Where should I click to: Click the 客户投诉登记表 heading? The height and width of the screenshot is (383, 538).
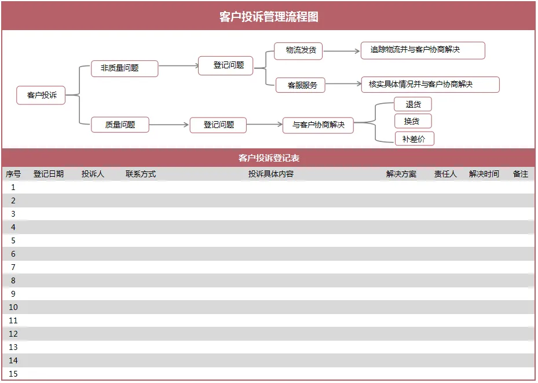[x=269, y=158]
